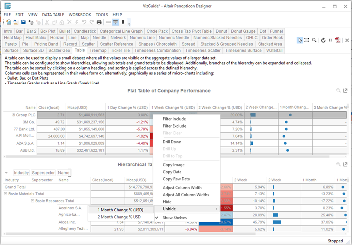Select the rectangle selection tool
Image resolution: width=352 pixels, height=246 pixels.
(307, 40)
